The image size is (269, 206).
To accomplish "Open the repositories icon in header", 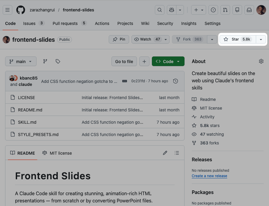I will tap(237, 10).
